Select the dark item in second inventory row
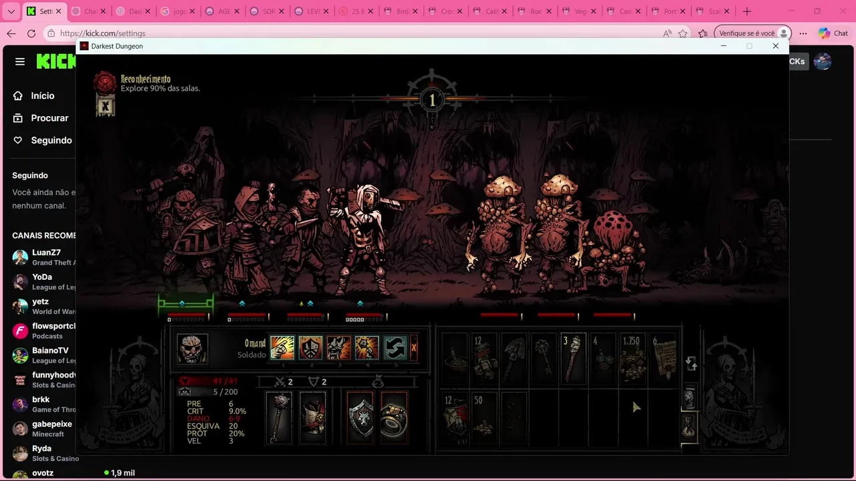The width and height of the screenshot is (856, 481). point(514,418)
